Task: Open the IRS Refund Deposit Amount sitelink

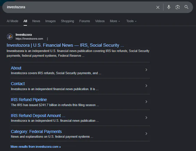Action: (x=38, y=116)
